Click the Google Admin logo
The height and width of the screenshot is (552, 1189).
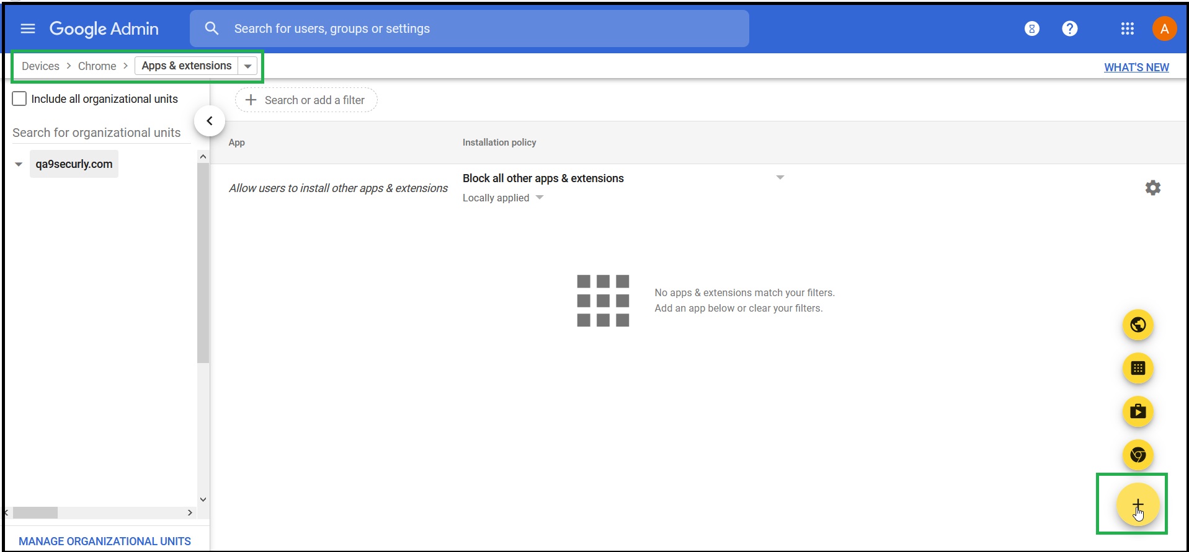tap(104, 28)
